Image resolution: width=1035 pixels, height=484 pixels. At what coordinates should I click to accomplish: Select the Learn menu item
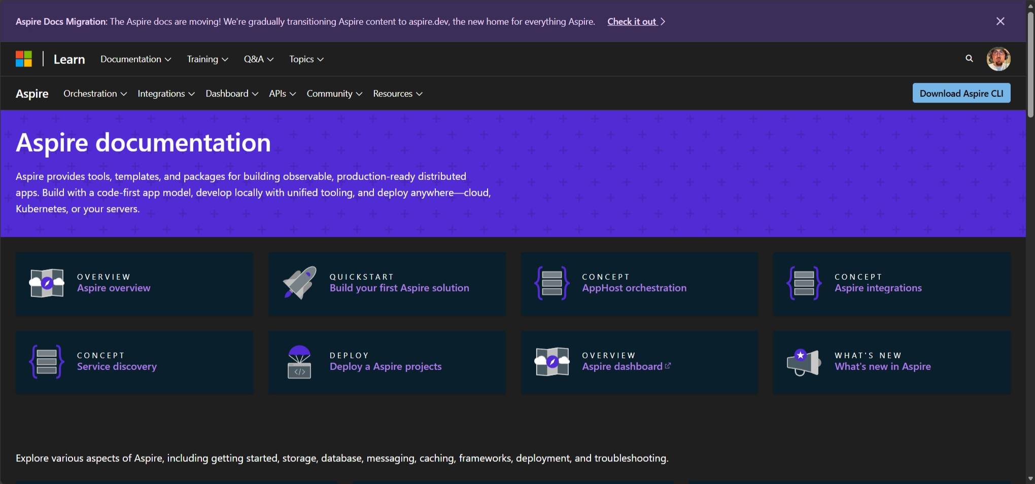pyautogui.click(x=69, y=59)
